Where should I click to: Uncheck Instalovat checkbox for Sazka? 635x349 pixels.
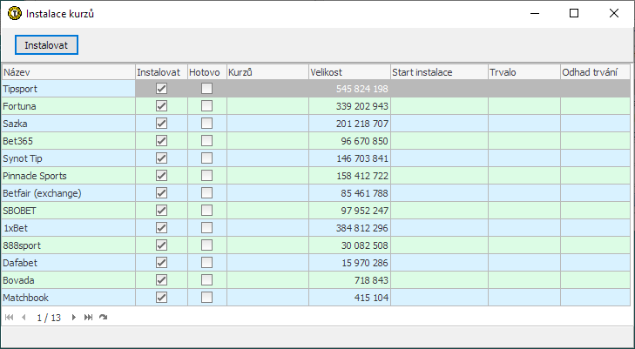(162, 124)
